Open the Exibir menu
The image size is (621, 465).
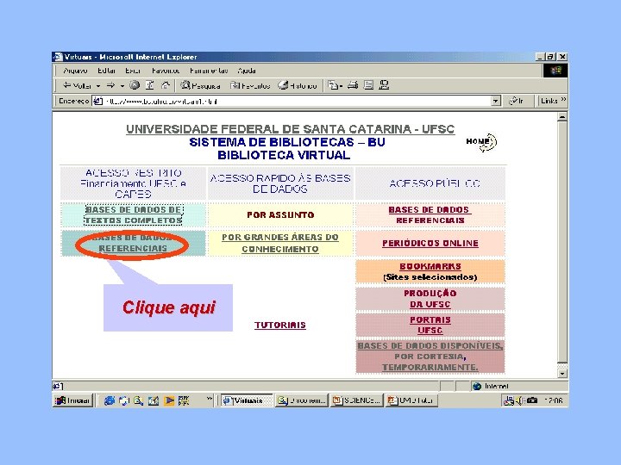133,71
